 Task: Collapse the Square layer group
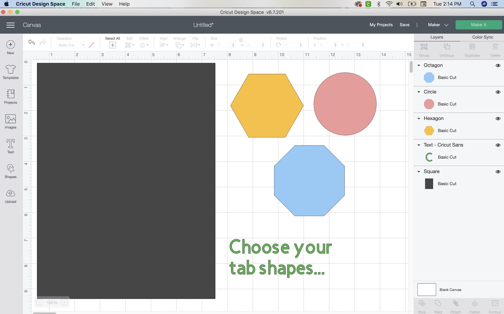[419, 171]
